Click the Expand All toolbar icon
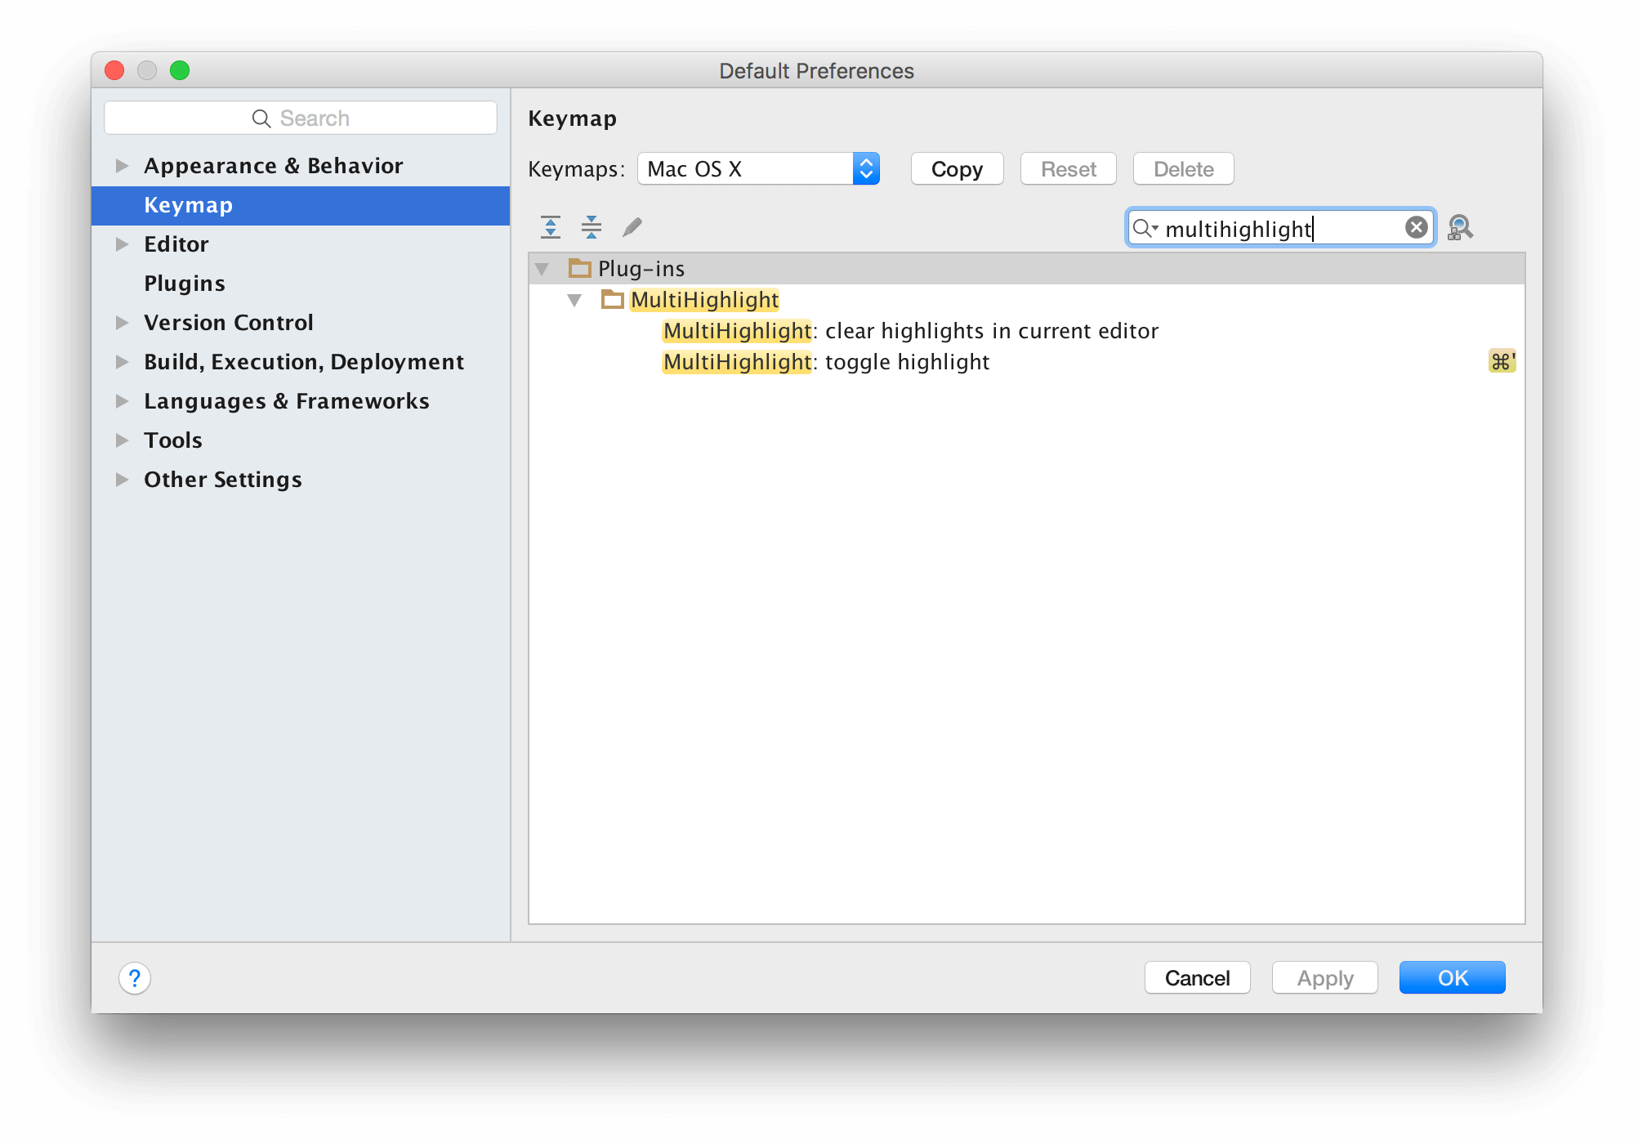This screenshot has width=1634, height=1144. click(x=551, y=227)
